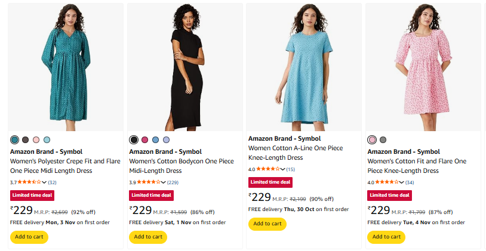This screenshot has height=251, width=486.
Task: Click the pink floral dress product photo
Action: pos(423,67)
